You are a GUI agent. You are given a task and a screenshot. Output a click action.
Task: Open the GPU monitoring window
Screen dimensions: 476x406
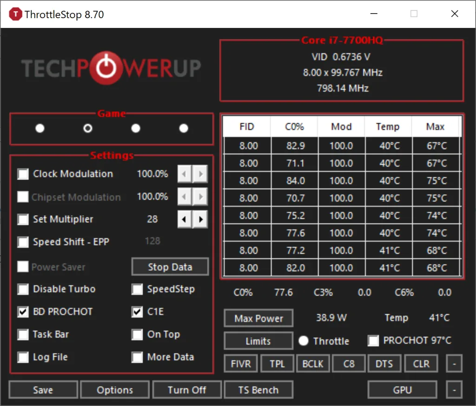(x=402, y=390)
